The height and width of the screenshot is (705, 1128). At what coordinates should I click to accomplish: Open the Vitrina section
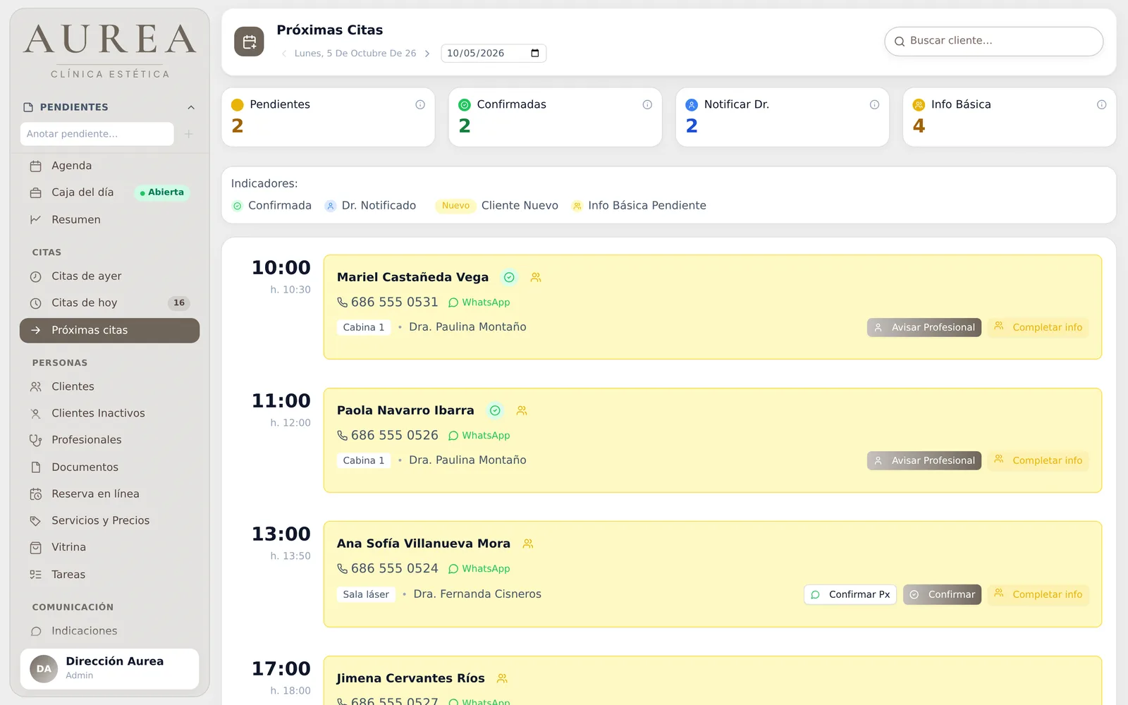point(109,547)
